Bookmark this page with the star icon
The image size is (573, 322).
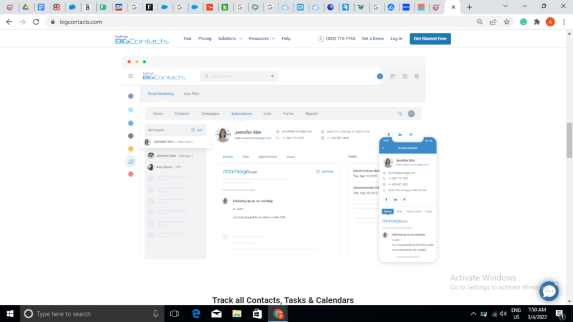[507, 22]
